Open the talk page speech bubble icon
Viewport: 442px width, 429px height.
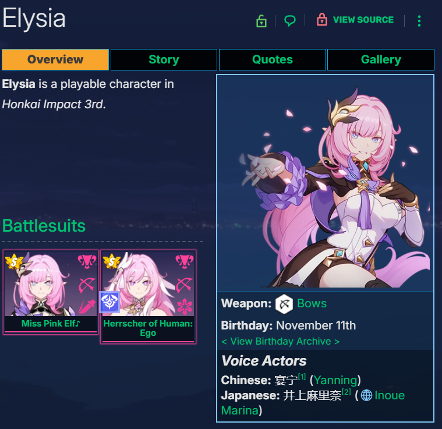pos(290,20)
